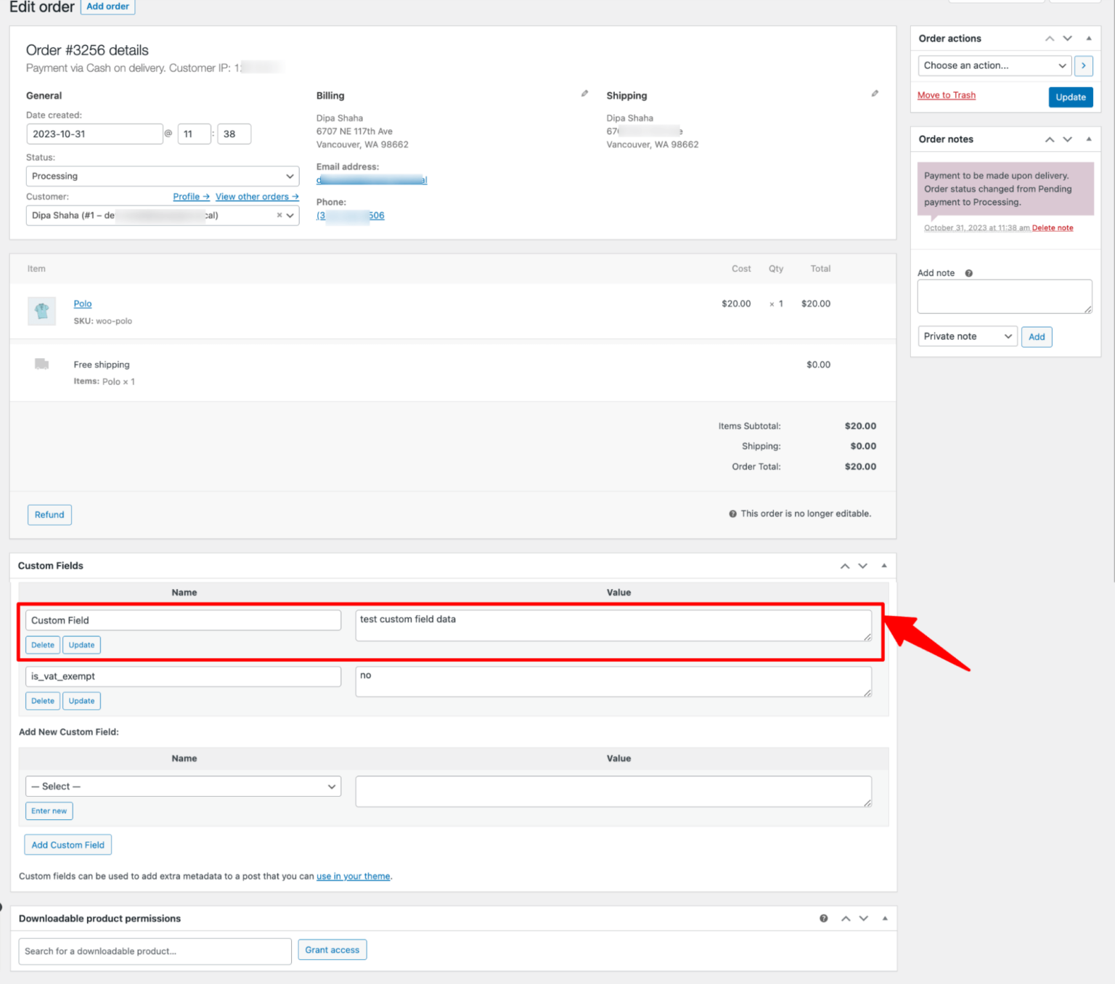Click the Add Custom Field button
The height and width of the screenshot is (984, 1115).
coord(68,845)
